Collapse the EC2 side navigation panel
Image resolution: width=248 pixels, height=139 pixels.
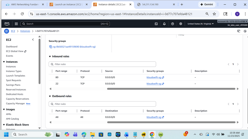click(33, 40)
